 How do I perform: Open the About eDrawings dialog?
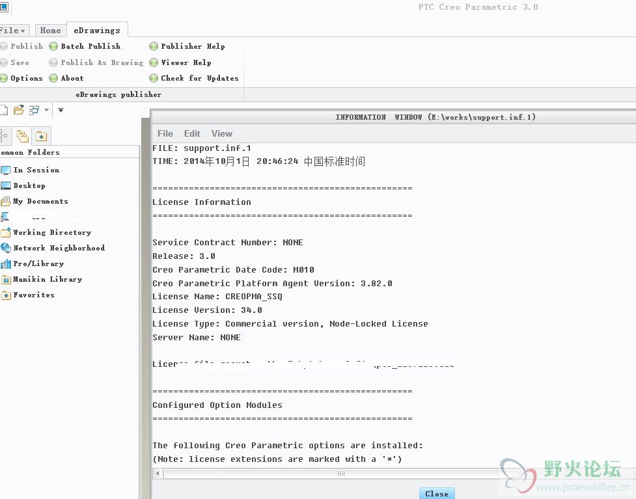[66, 78]
